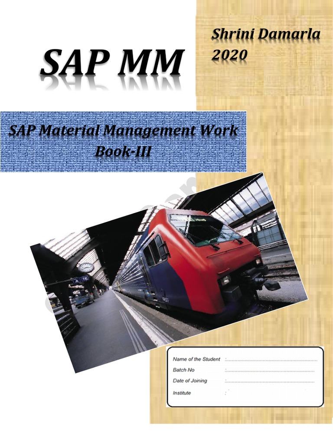Viewport: 333px width, 444px height.
Task: Click the author name 'Shrini Damarla'
Action: pyautogui.click(x=266, y=34)
